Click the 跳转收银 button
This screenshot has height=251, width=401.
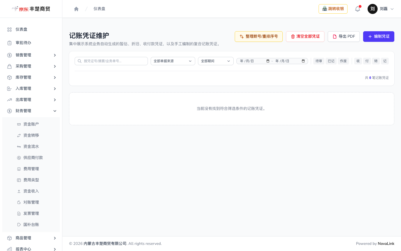tap(333, 9)
